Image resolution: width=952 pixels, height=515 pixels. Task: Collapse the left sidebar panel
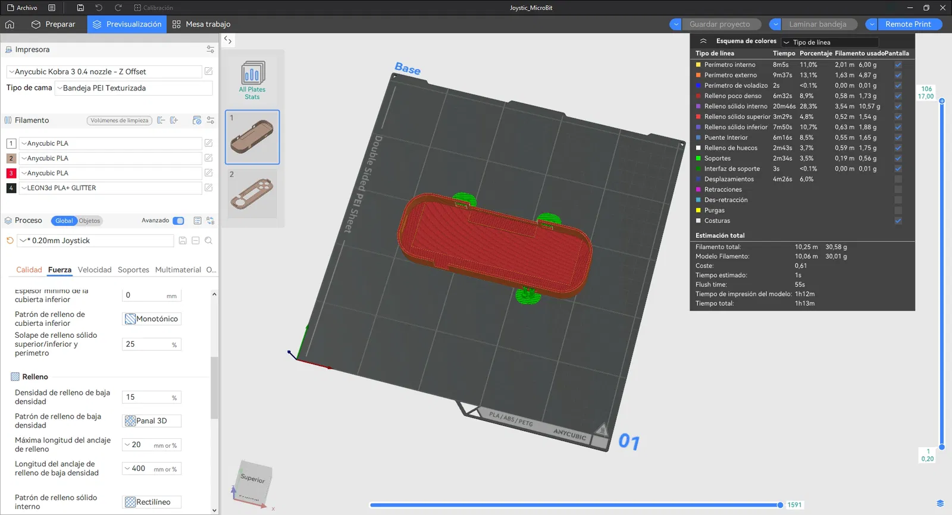228,40
